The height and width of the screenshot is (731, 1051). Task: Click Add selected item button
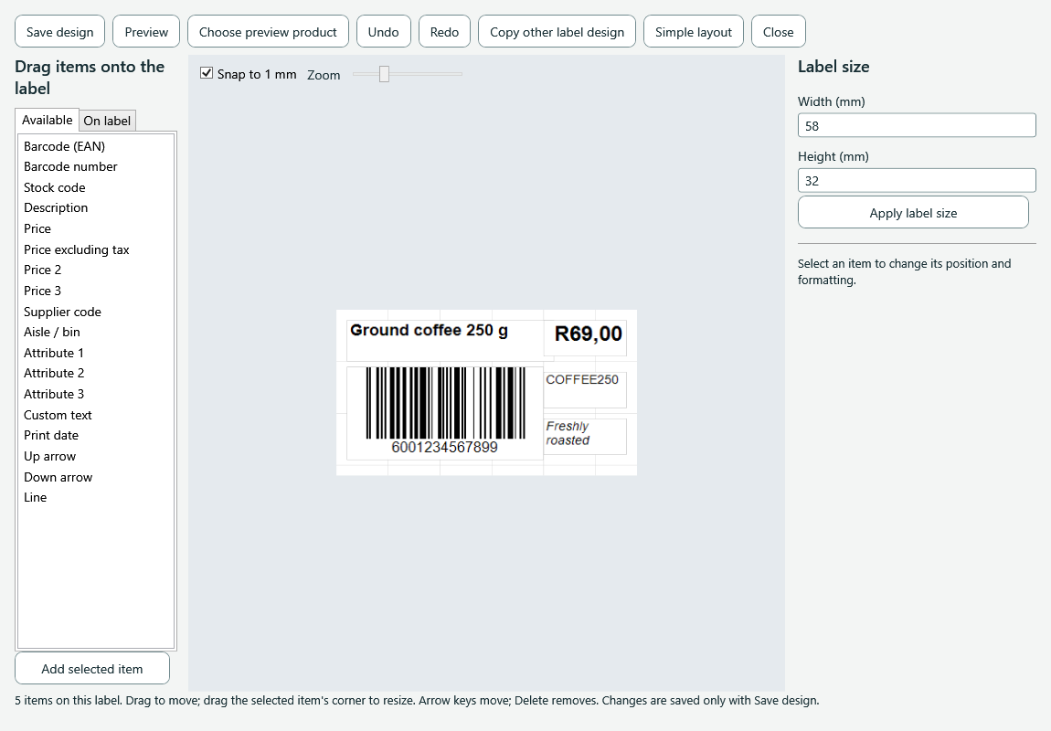coord(91,669)
